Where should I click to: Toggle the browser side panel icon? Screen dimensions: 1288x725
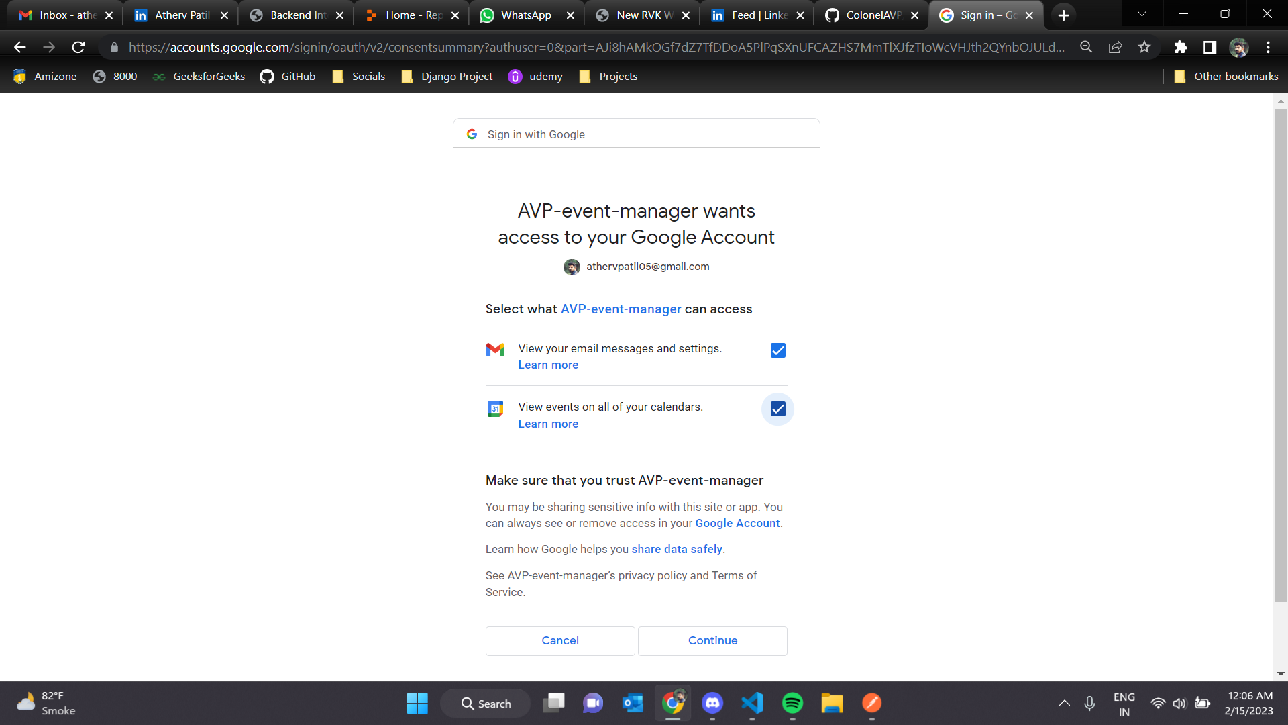point(1210,47)
